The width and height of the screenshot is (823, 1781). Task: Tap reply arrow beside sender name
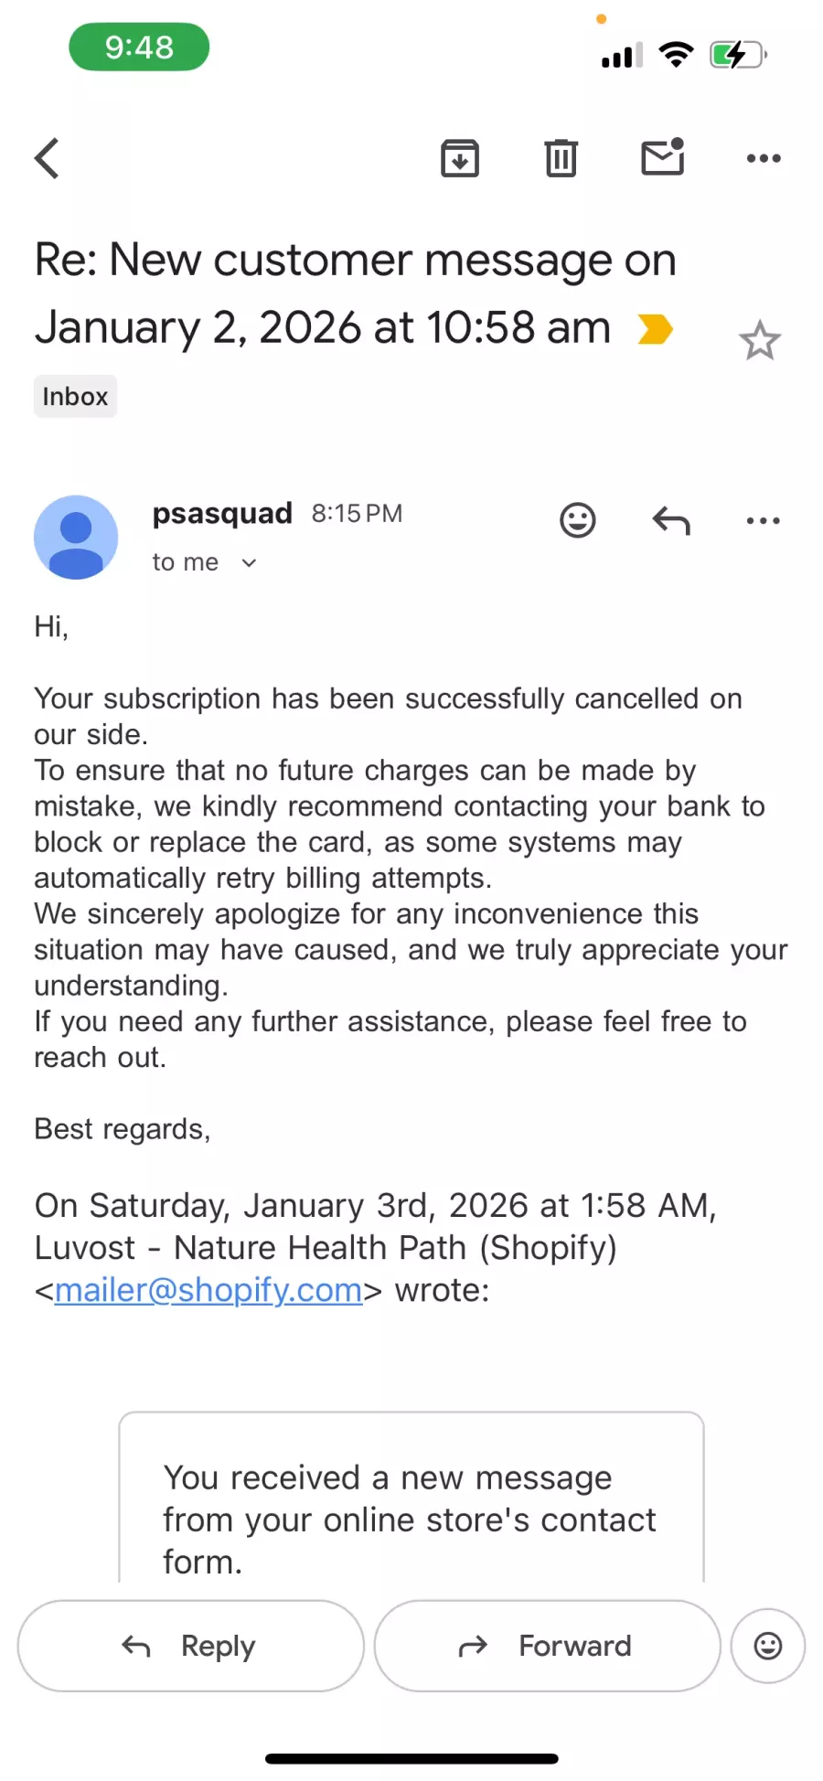pyautogui.click(x=671, y=520)
